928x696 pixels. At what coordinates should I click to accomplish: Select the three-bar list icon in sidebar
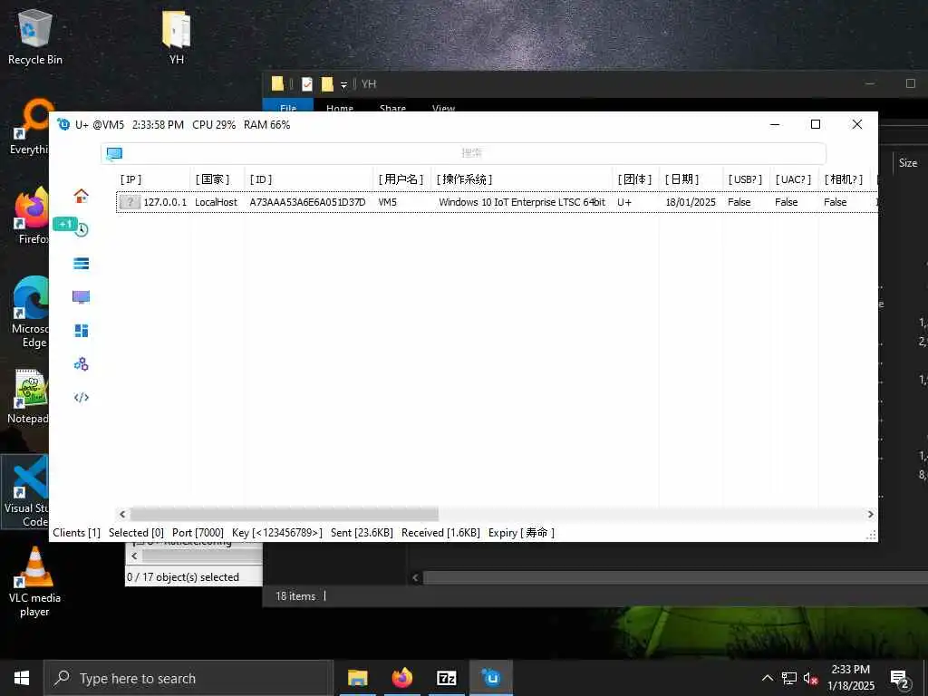(x=81, y=264)
